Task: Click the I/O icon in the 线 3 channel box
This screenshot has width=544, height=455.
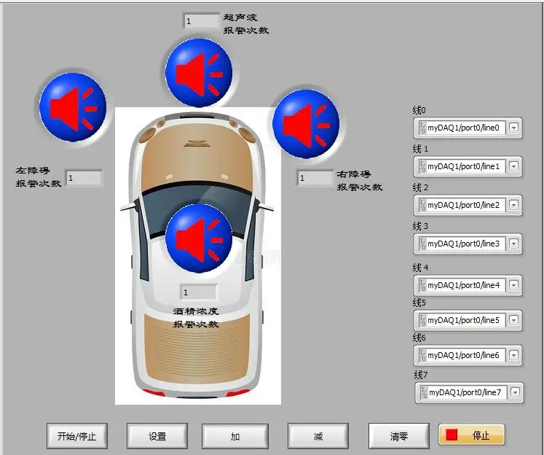Action: pyautogui.click(x=422, y=244)
